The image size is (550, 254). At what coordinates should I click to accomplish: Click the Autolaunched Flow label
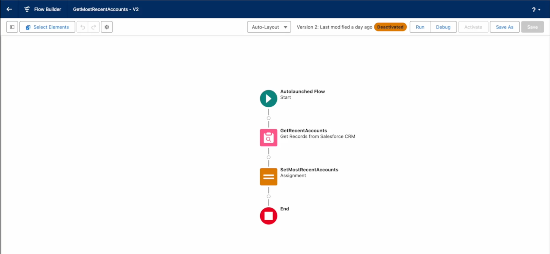302,92
